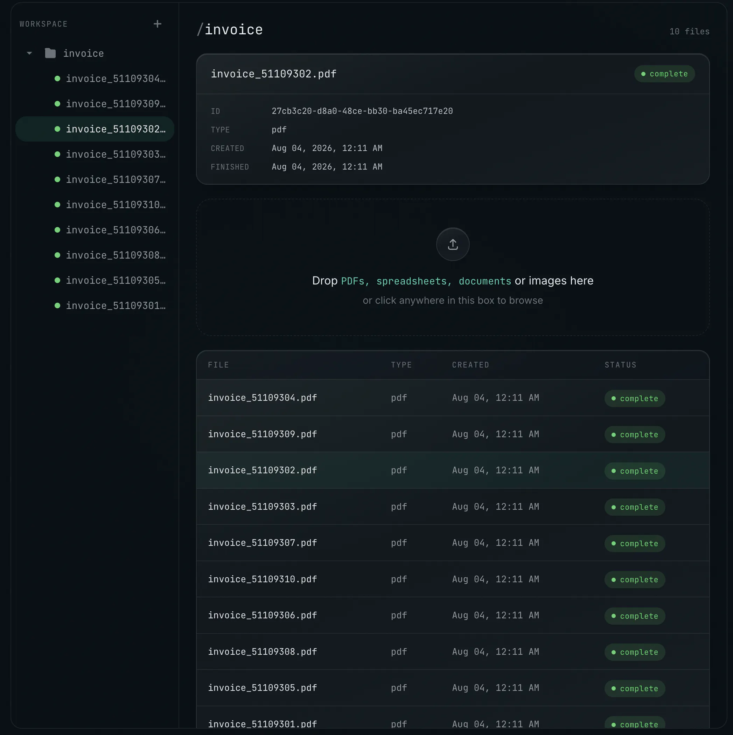Screen dimensions: 733x735
Task: Select invoice_51109302 in the sidebar tree
Action: pos(95,129)
